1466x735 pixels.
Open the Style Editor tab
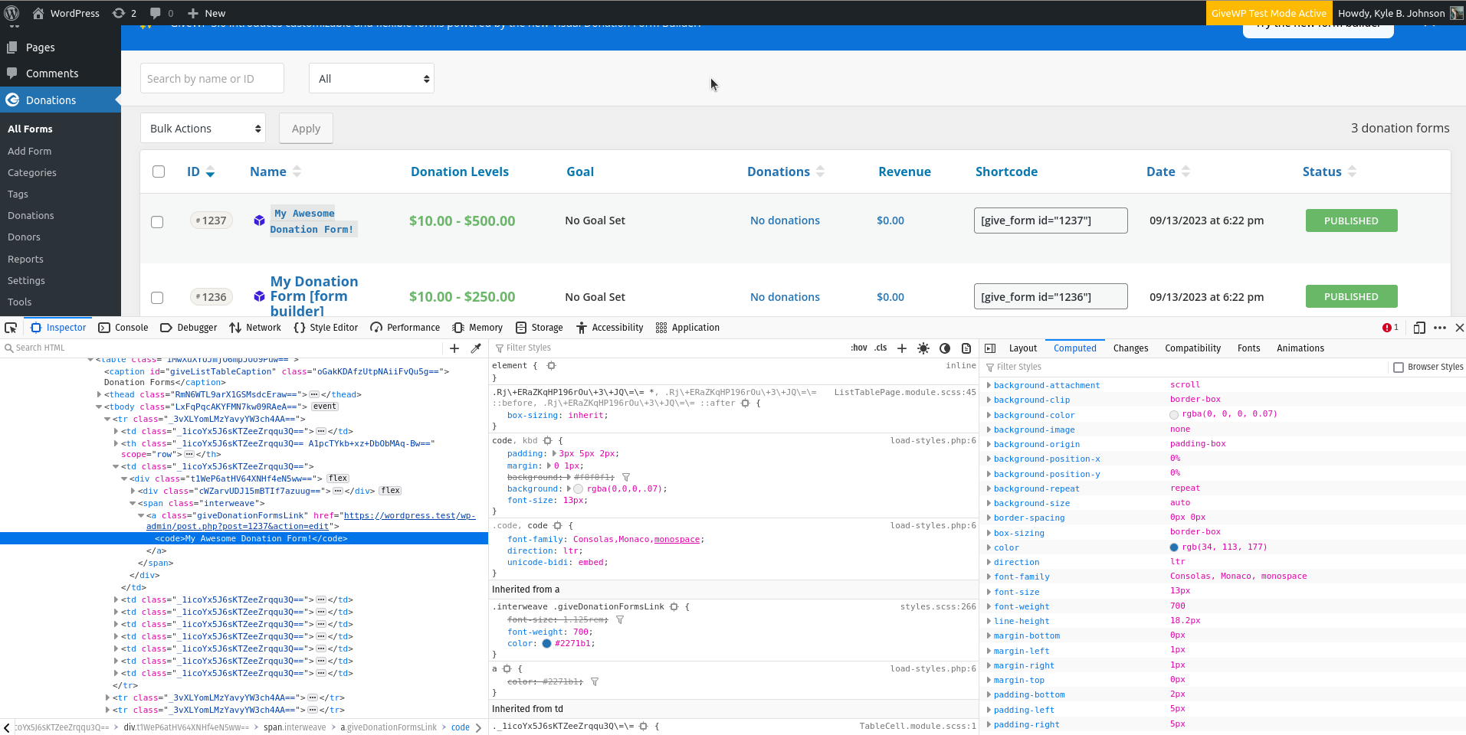tap(326, 328)
